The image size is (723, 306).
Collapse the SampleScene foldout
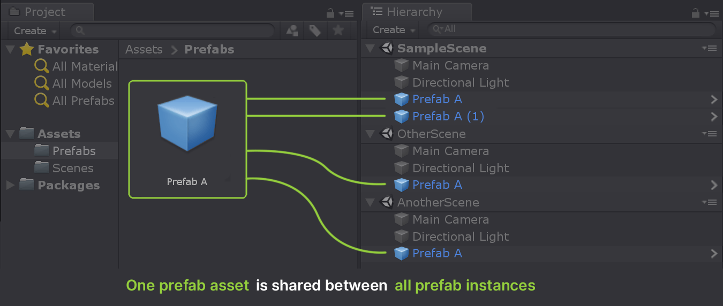(x=370, y=48)
